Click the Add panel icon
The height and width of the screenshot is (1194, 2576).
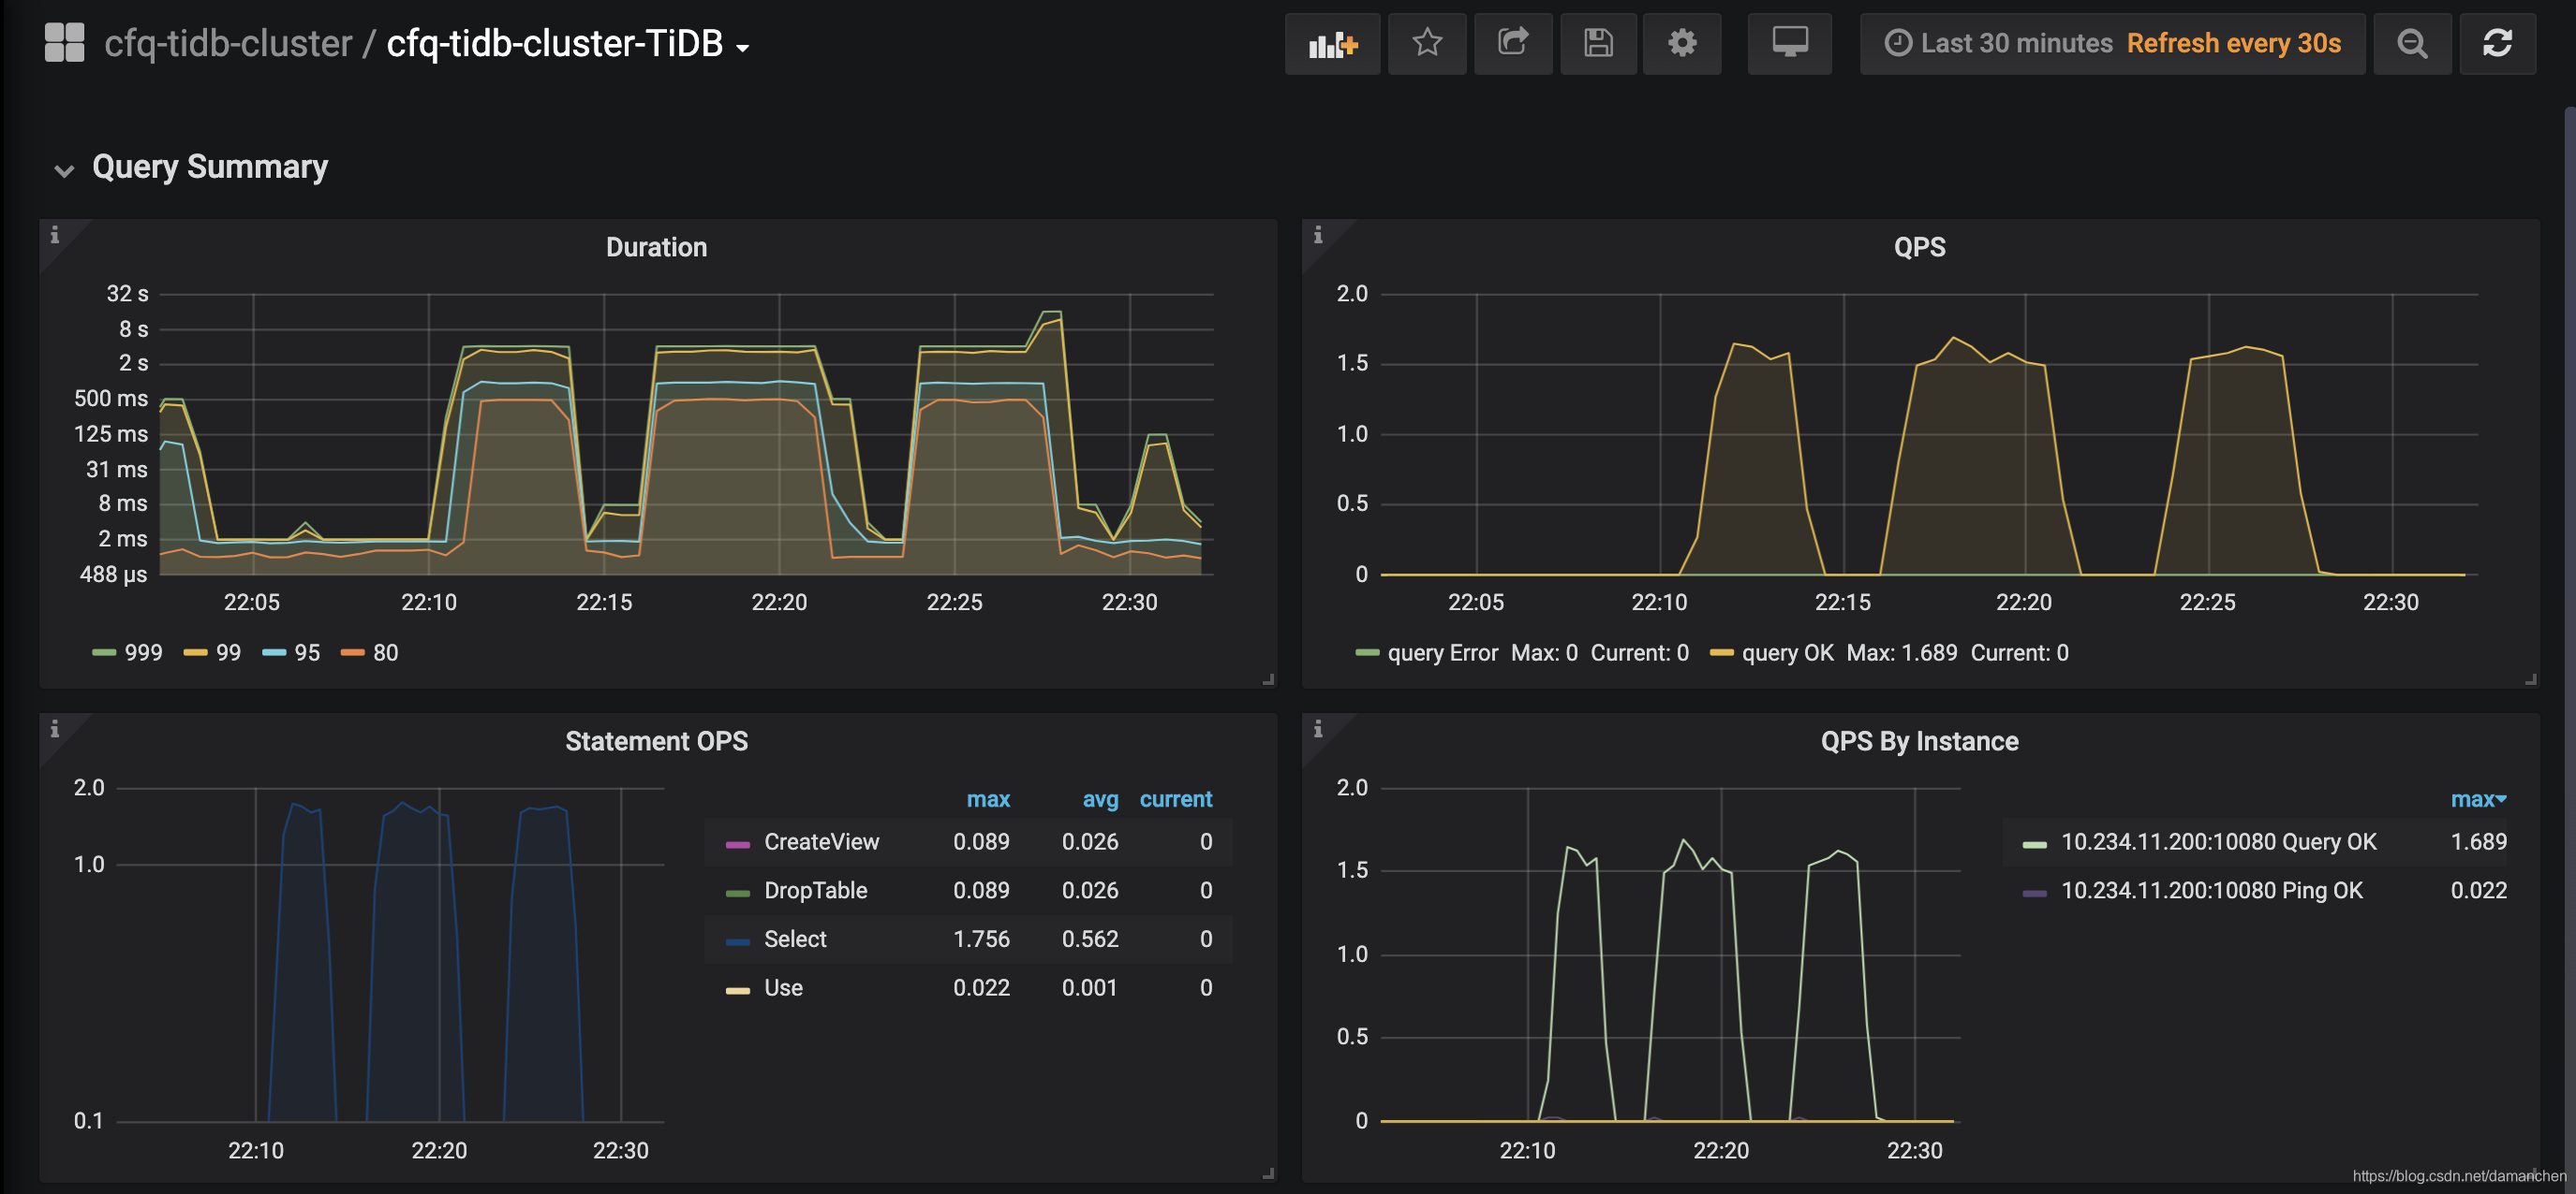pos(1332,44)
